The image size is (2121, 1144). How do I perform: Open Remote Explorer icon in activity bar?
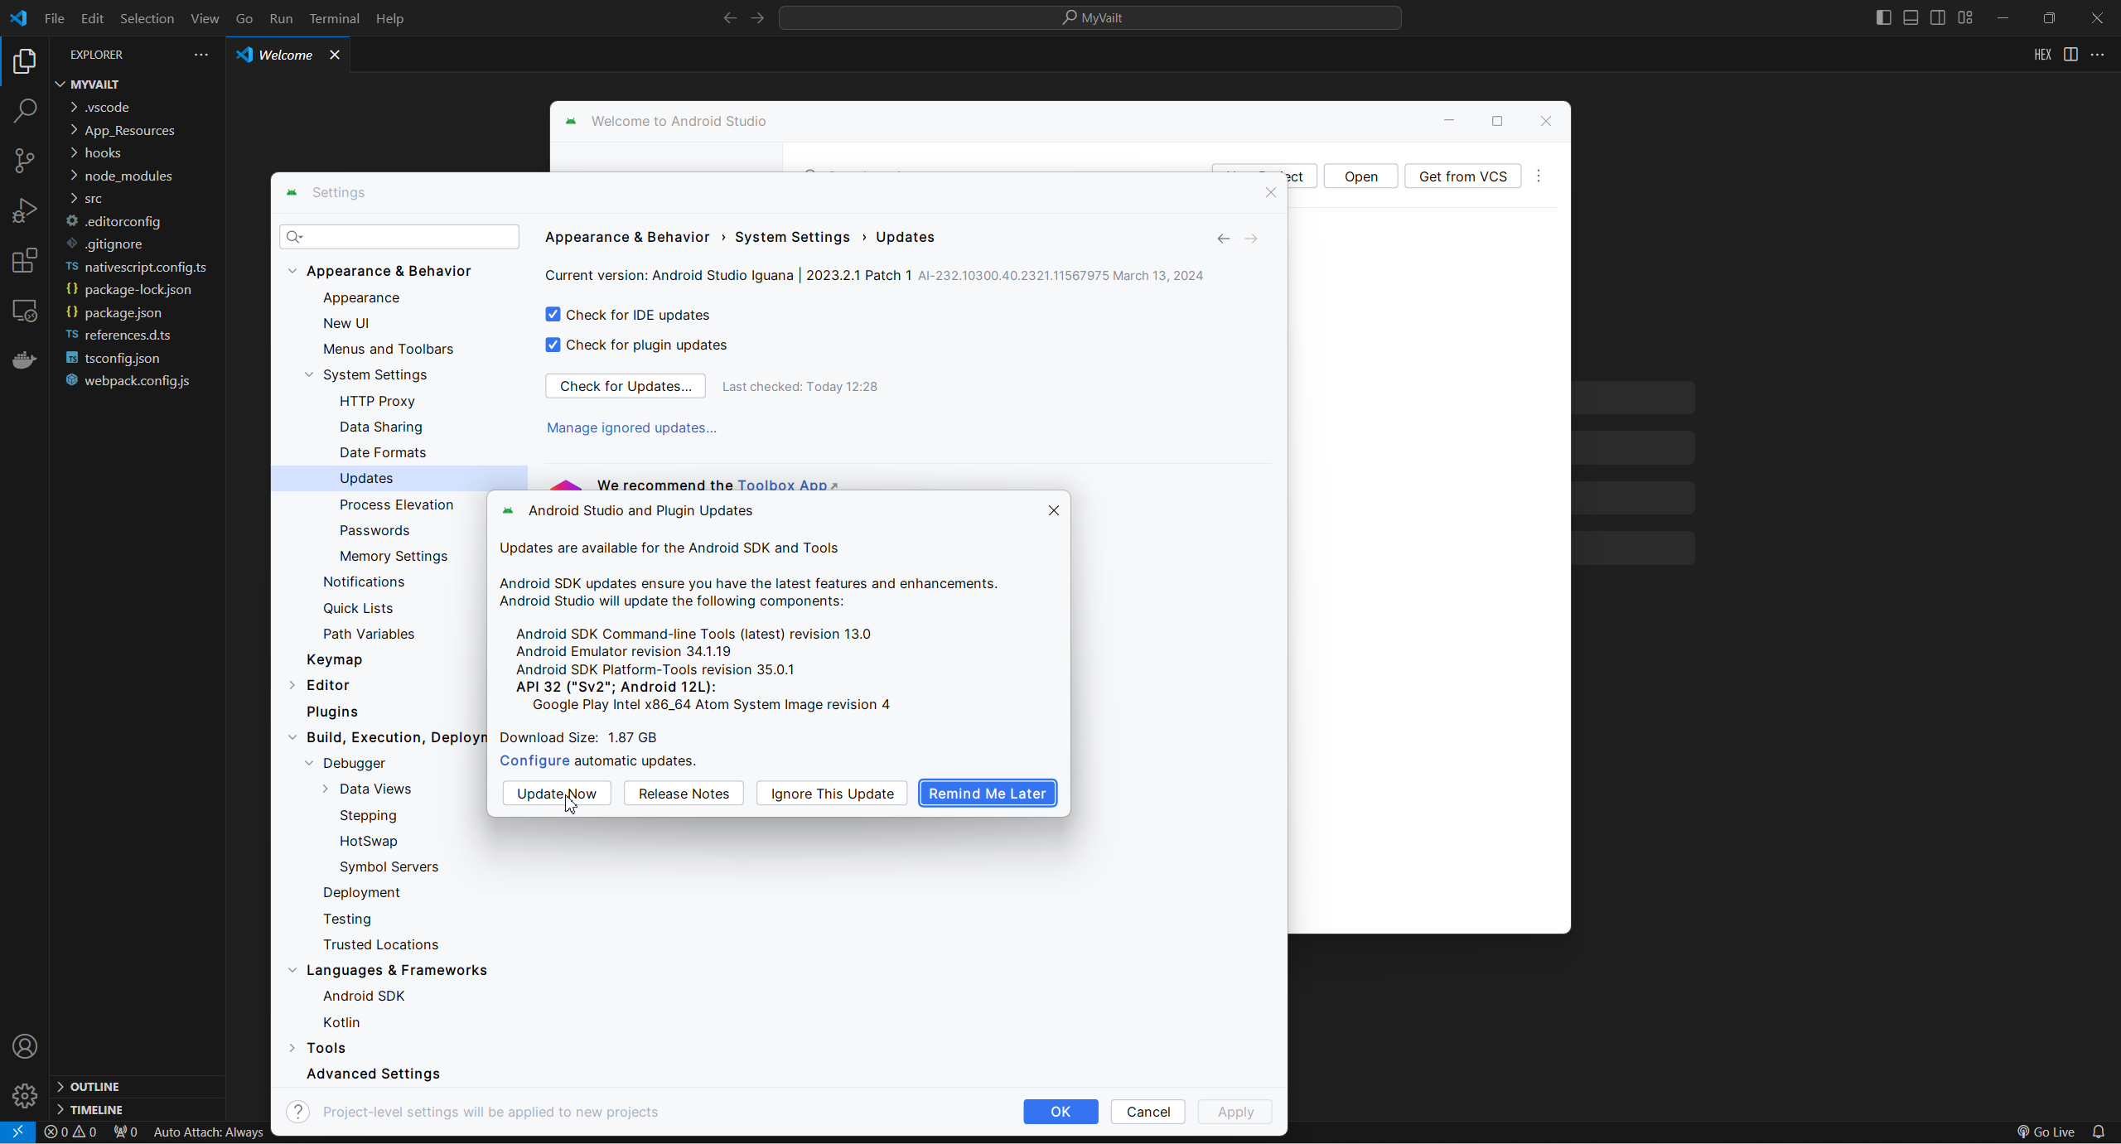click(25, 311)
